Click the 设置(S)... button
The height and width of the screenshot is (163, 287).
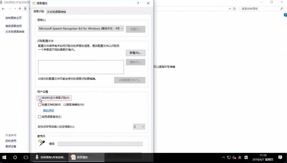[x=136, y=29]
